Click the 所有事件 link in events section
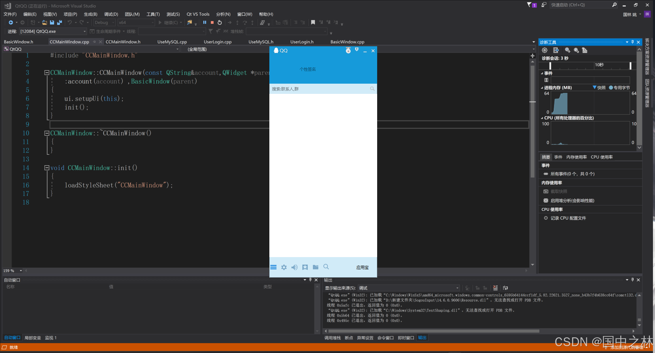The image size is (655, 353). [x=573, y=174]
